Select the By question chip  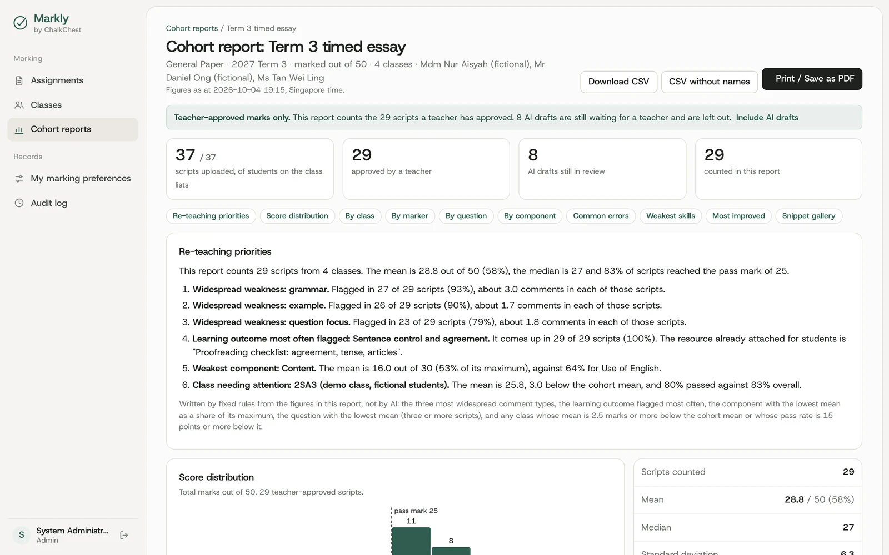[x=466, y=216]
